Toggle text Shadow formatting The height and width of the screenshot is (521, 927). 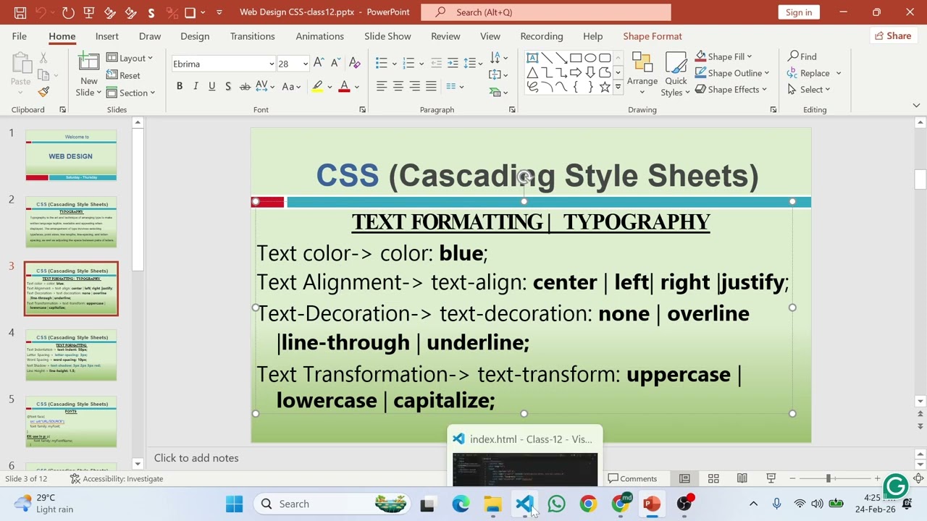point(227,86)
